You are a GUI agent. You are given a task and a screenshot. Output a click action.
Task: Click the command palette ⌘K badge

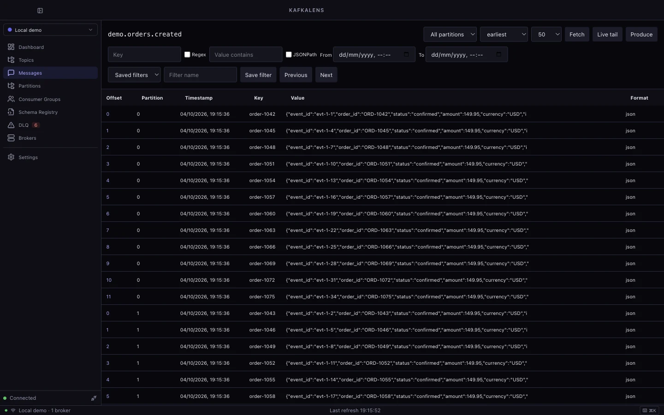(x=649, y=410)
